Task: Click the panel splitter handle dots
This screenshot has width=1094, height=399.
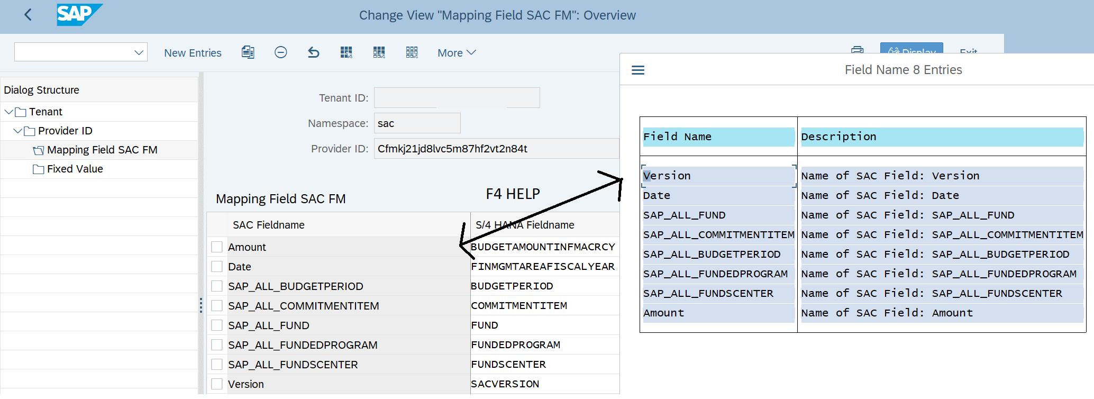Action: [x=201, y=305]
